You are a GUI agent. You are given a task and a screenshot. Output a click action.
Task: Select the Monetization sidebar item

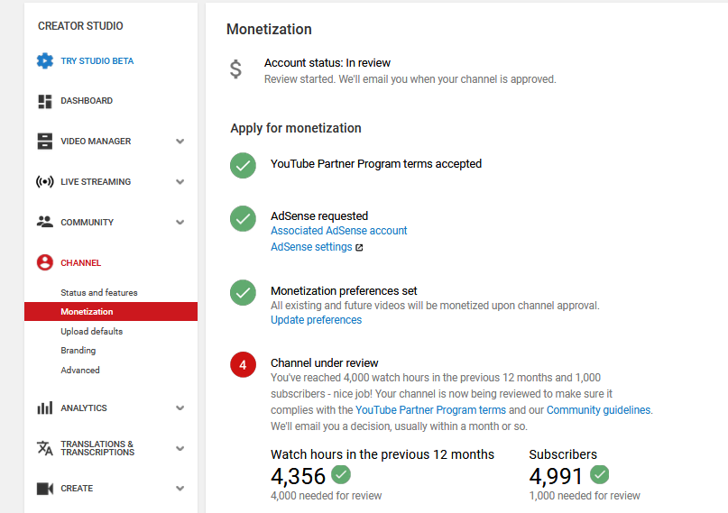(111, 311)
